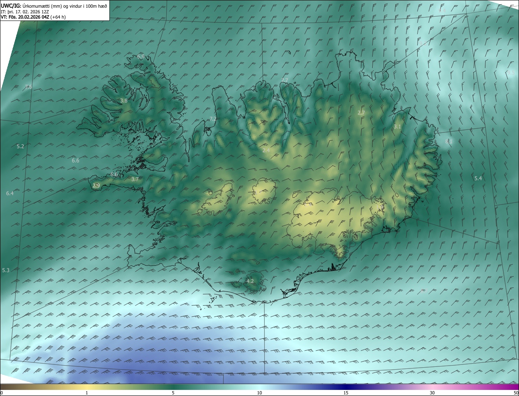
Task: Click the 7.2 precipitation value
Action: tap(213, 119)
